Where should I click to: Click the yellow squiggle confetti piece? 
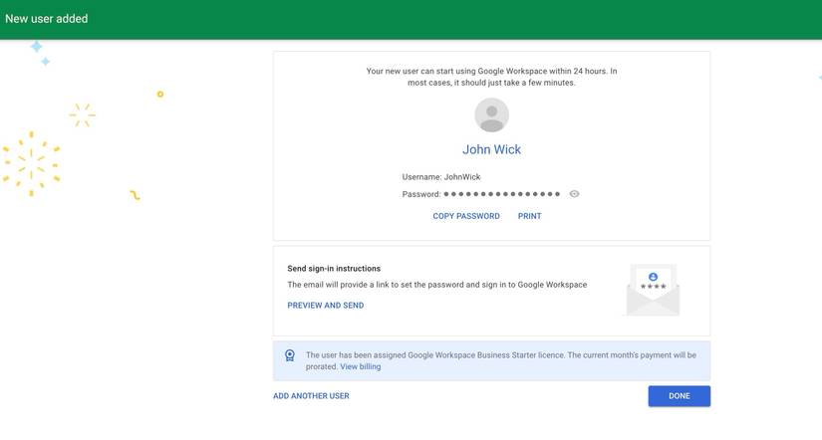pyautogui.click(x=135, y=195)
